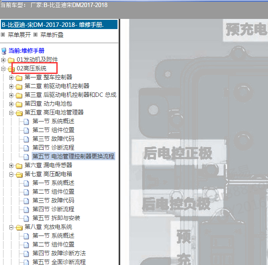Click the 当前:维修手册 link
Screen dimensions: 268x265
[26, 51]
